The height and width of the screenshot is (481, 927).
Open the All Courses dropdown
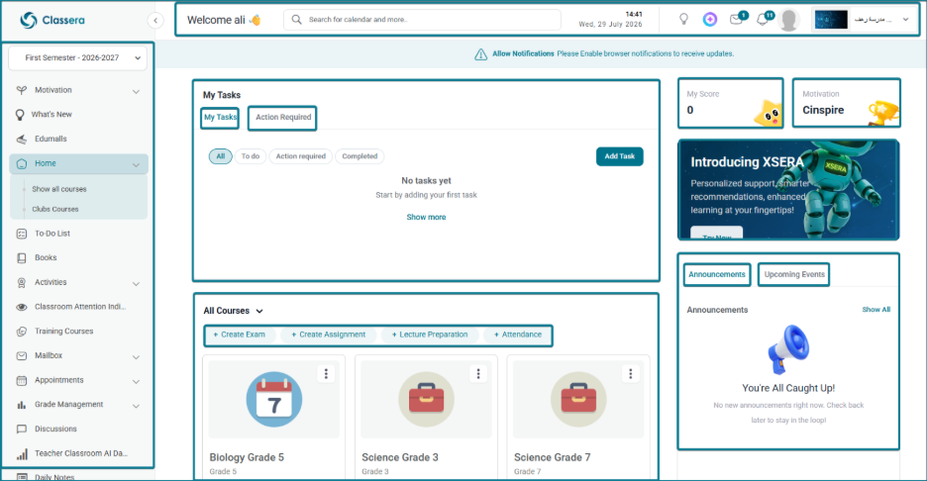coord(233,311)
